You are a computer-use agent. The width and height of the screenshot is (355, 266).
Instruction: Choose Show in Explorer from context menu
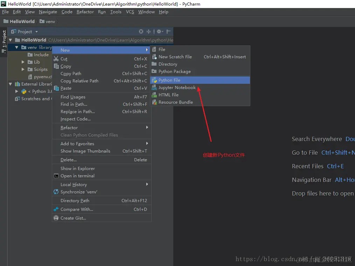coord(102,169)
